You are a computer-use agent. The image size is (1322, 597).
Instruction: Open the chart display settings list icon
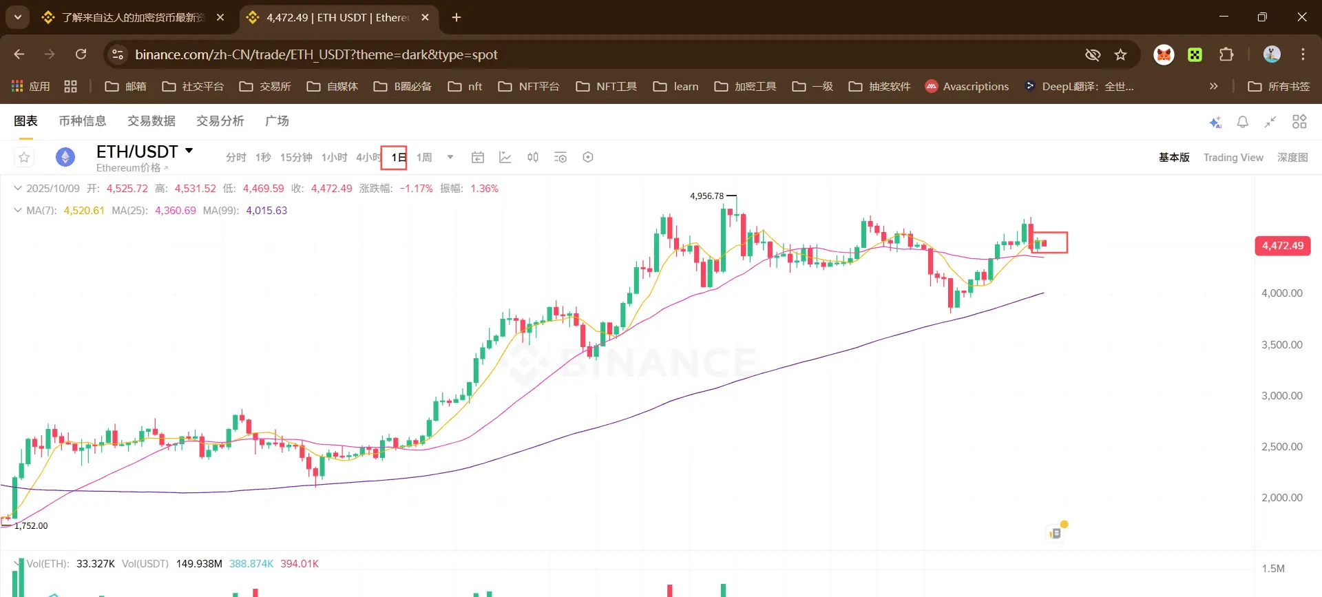(x=560, y=158)
